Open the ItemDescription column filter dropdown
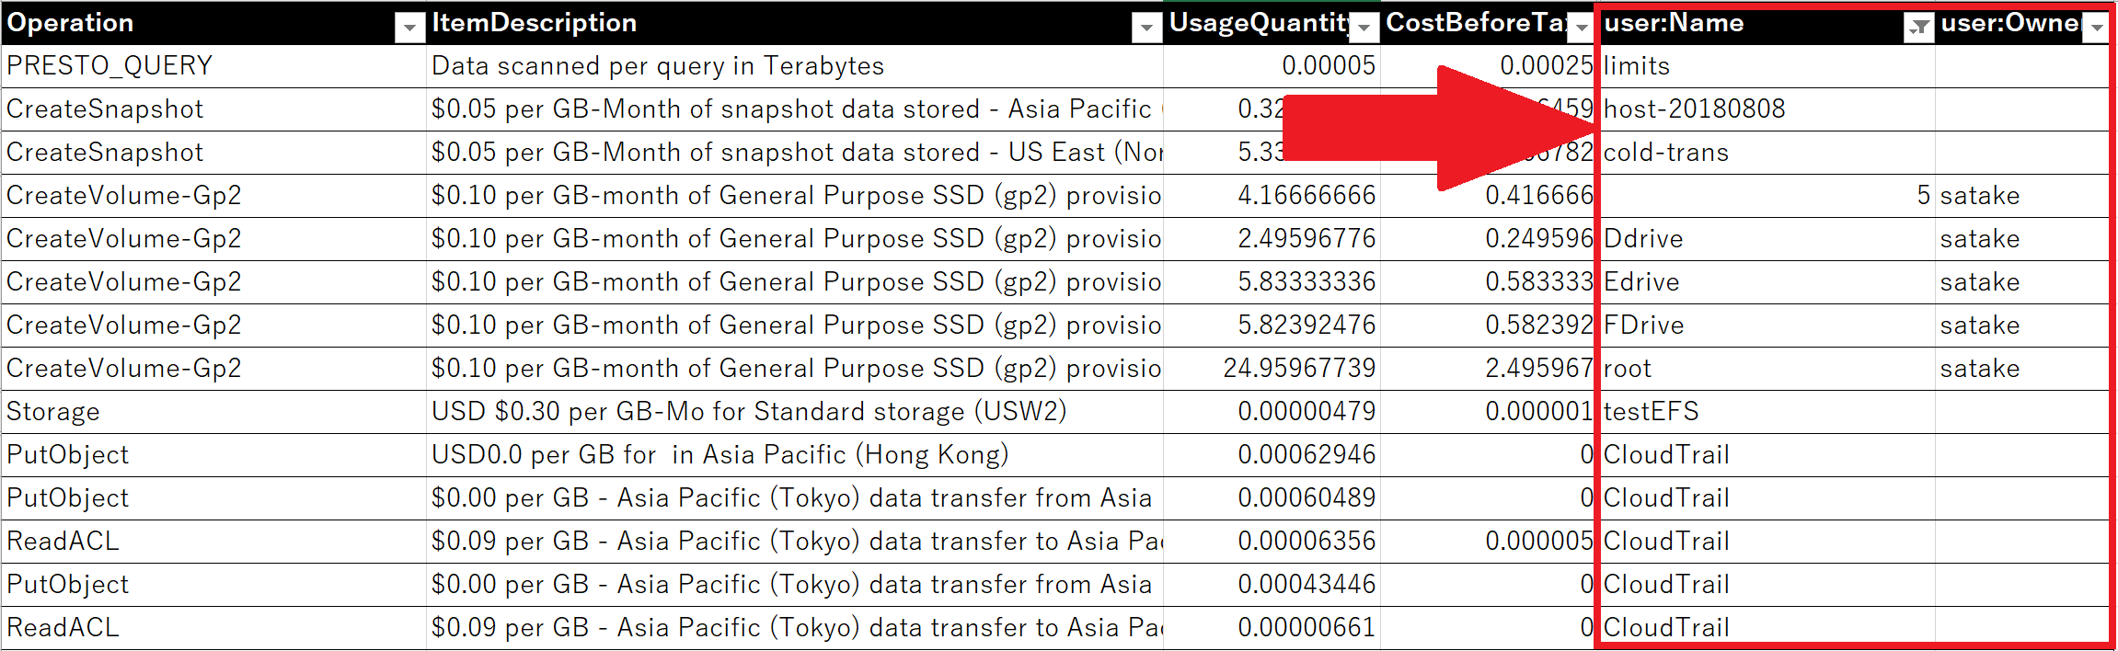Screen dimensions: 2118x651 [1146, 29]
